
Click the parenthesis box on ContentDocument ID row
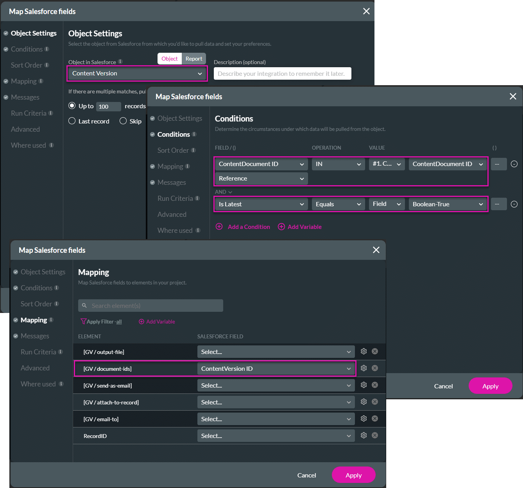click(x=499, y=164)
